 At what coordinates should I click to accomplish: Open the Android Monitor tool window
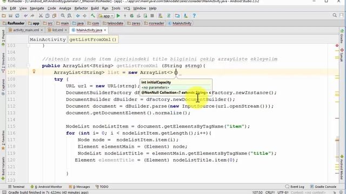click(46, 186)
